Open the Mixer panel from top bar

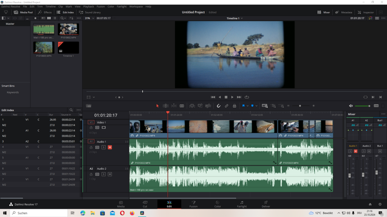point(324,12)
